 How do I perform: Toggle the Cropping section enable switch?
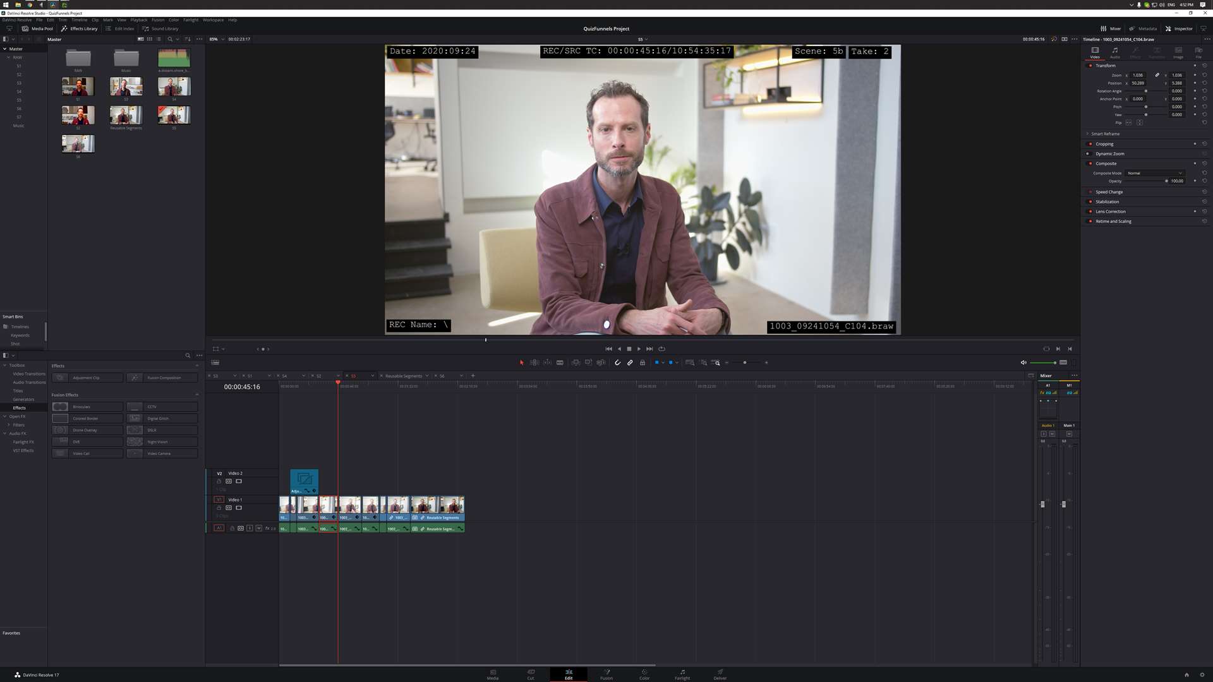[1090, 144]
